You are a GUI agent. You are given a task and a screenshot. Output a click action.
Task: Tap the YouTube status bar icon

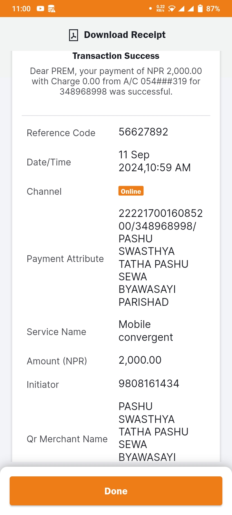40,9
